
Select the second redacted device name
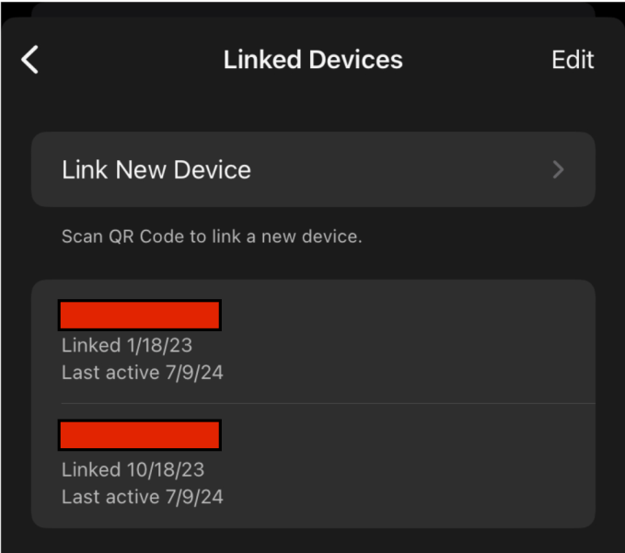click(x=139, y=435)
